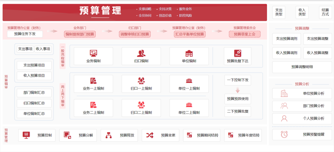This screenshot has width=334, height=152.
Task: Click the 归口编制 people icon
Action: point(141,53)
